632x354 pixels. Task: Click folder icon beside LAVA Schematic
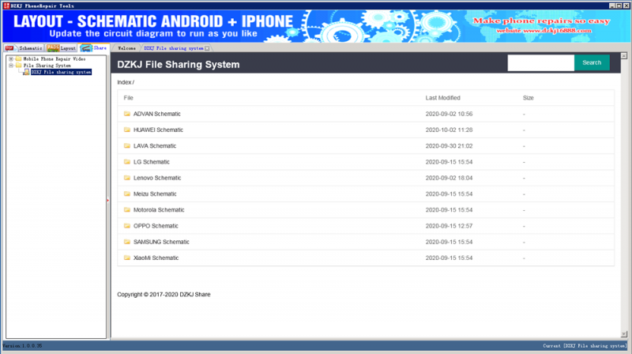coord(127,145)
